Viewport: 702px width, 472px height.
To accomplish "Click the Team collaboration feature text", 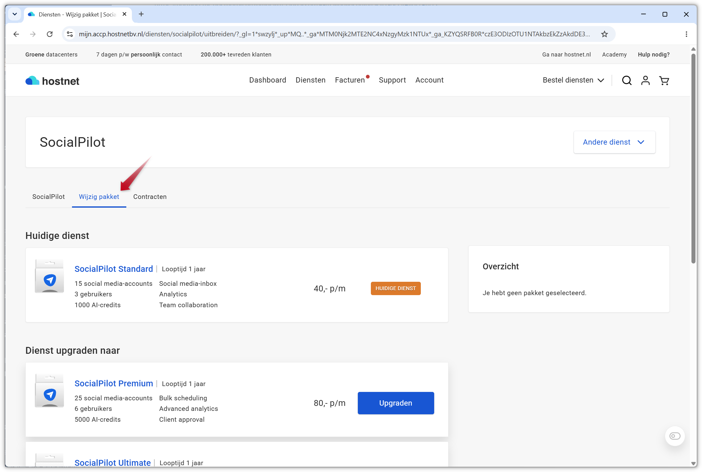I will pyautogui.click(x=188, y=305).
